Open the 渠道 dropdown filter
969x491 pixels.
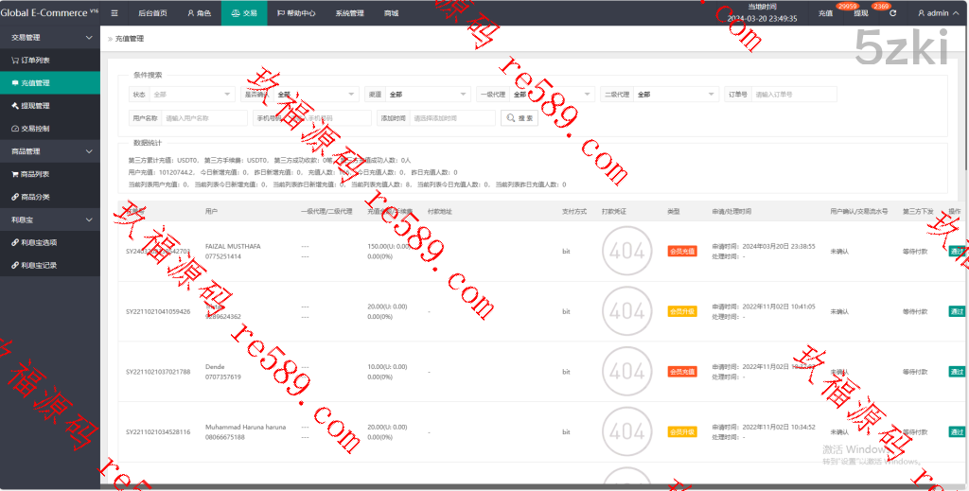pos(428,95)
